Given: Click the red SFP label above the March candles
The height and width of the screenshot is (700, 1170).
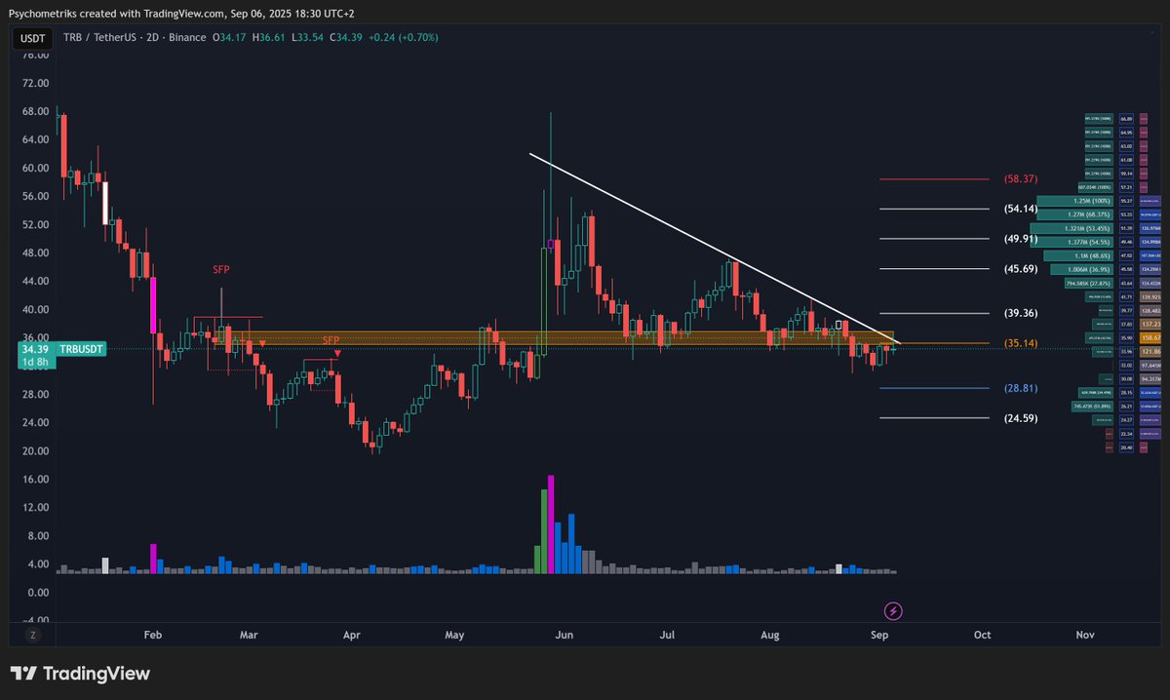Looking at the screenshot, I should (x=221, y=269).
